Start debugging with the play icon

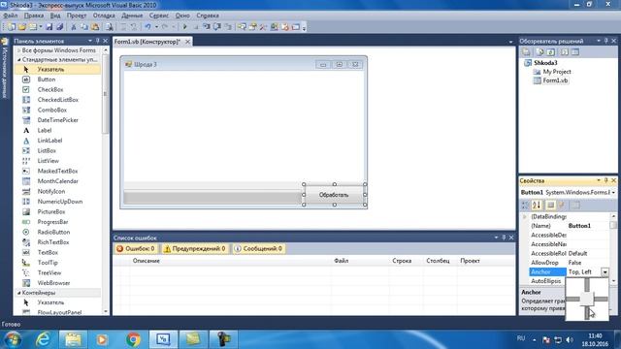tap(184, 27)
